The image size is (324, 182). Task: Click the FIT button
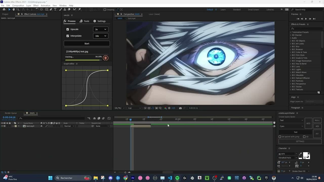click(317, 134)
